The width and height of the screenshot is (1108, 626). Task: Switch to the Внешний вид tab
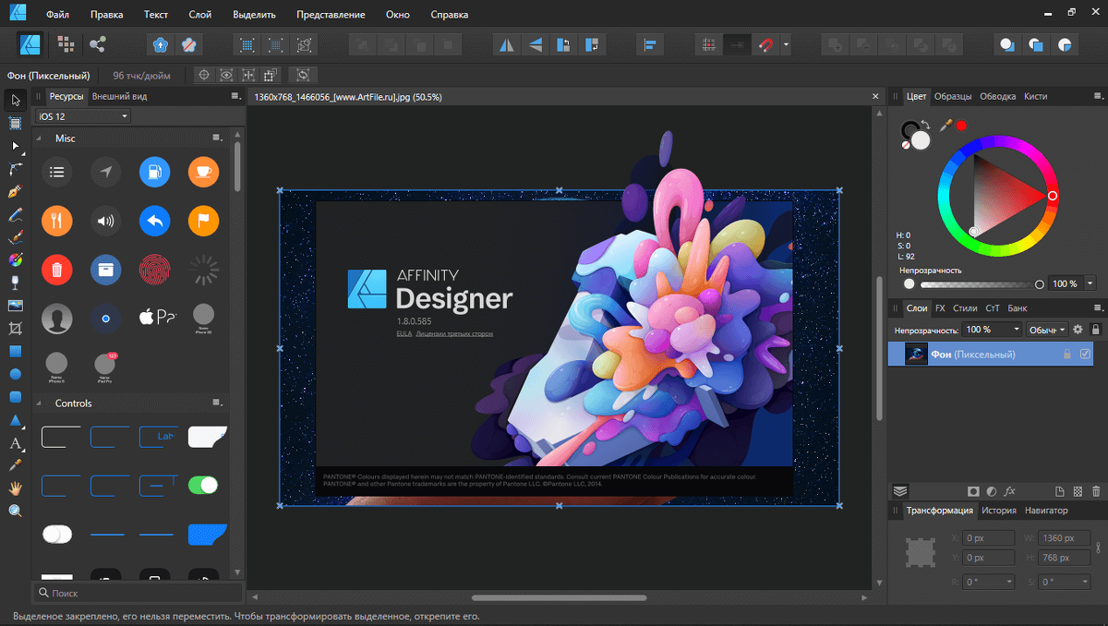coord(119,96)
